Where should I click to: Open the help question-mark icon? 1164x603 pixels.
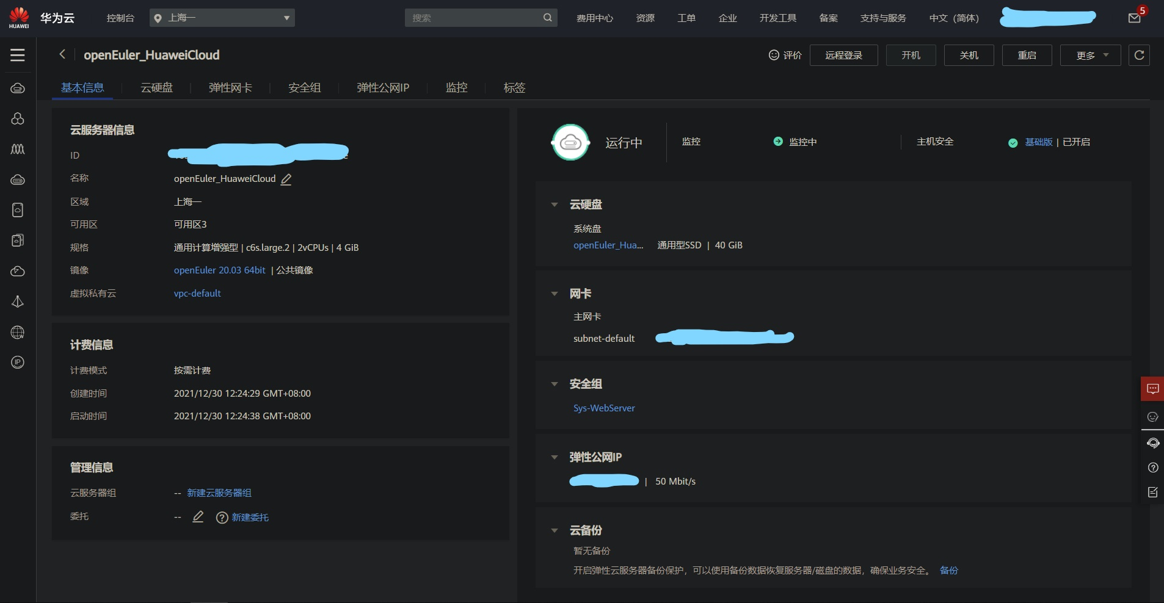point(1153,468)
